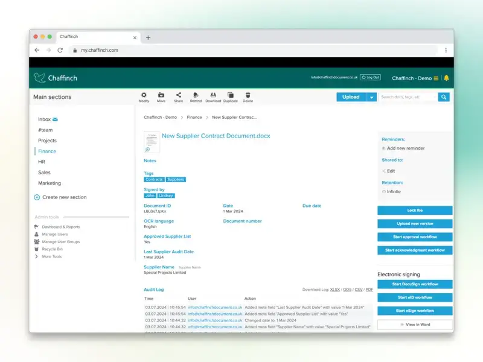Click View in Word button

click(x=415, y=325)
